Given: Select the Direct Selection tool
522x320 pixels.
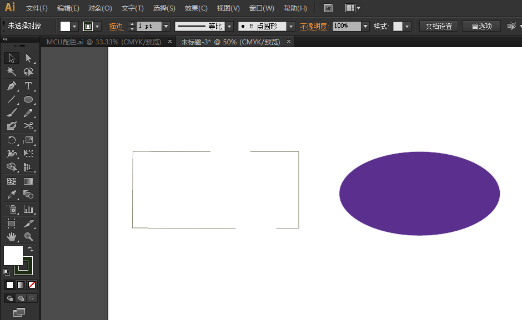Looking at the screenshot, I should 28,58.
